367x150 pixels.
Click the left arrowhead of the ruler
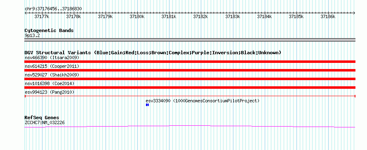26,13
